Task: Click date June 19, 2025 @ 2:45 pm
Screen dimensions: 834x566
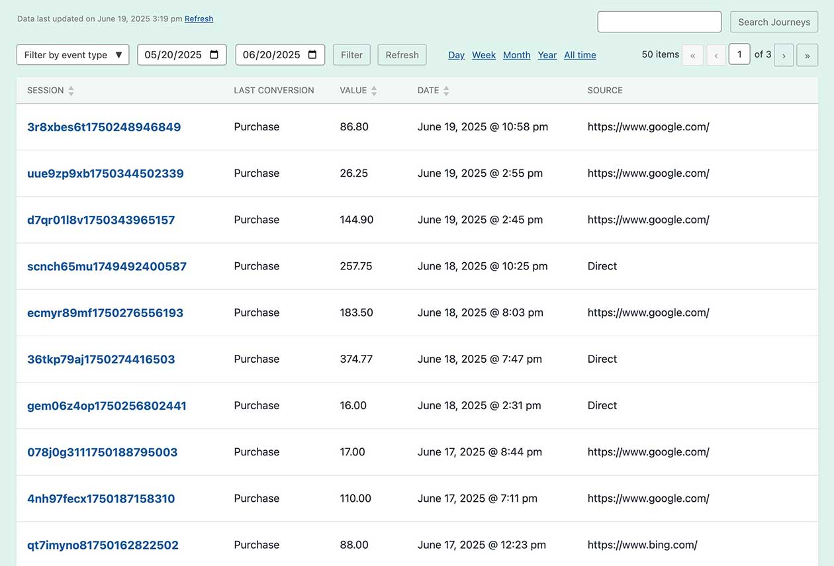Action: [480, 219]
